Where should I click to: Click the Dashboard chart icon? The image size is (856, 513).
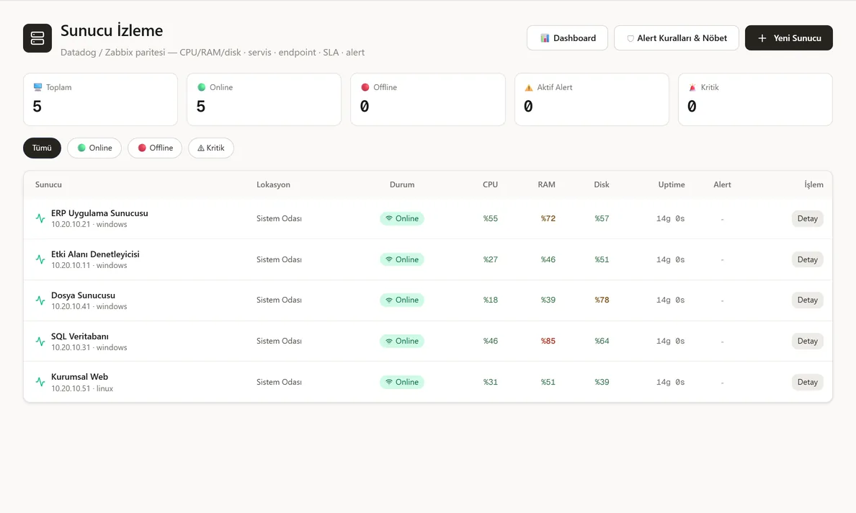[544, 38]
